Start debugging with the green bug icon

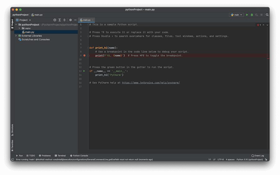pos(252,15)
